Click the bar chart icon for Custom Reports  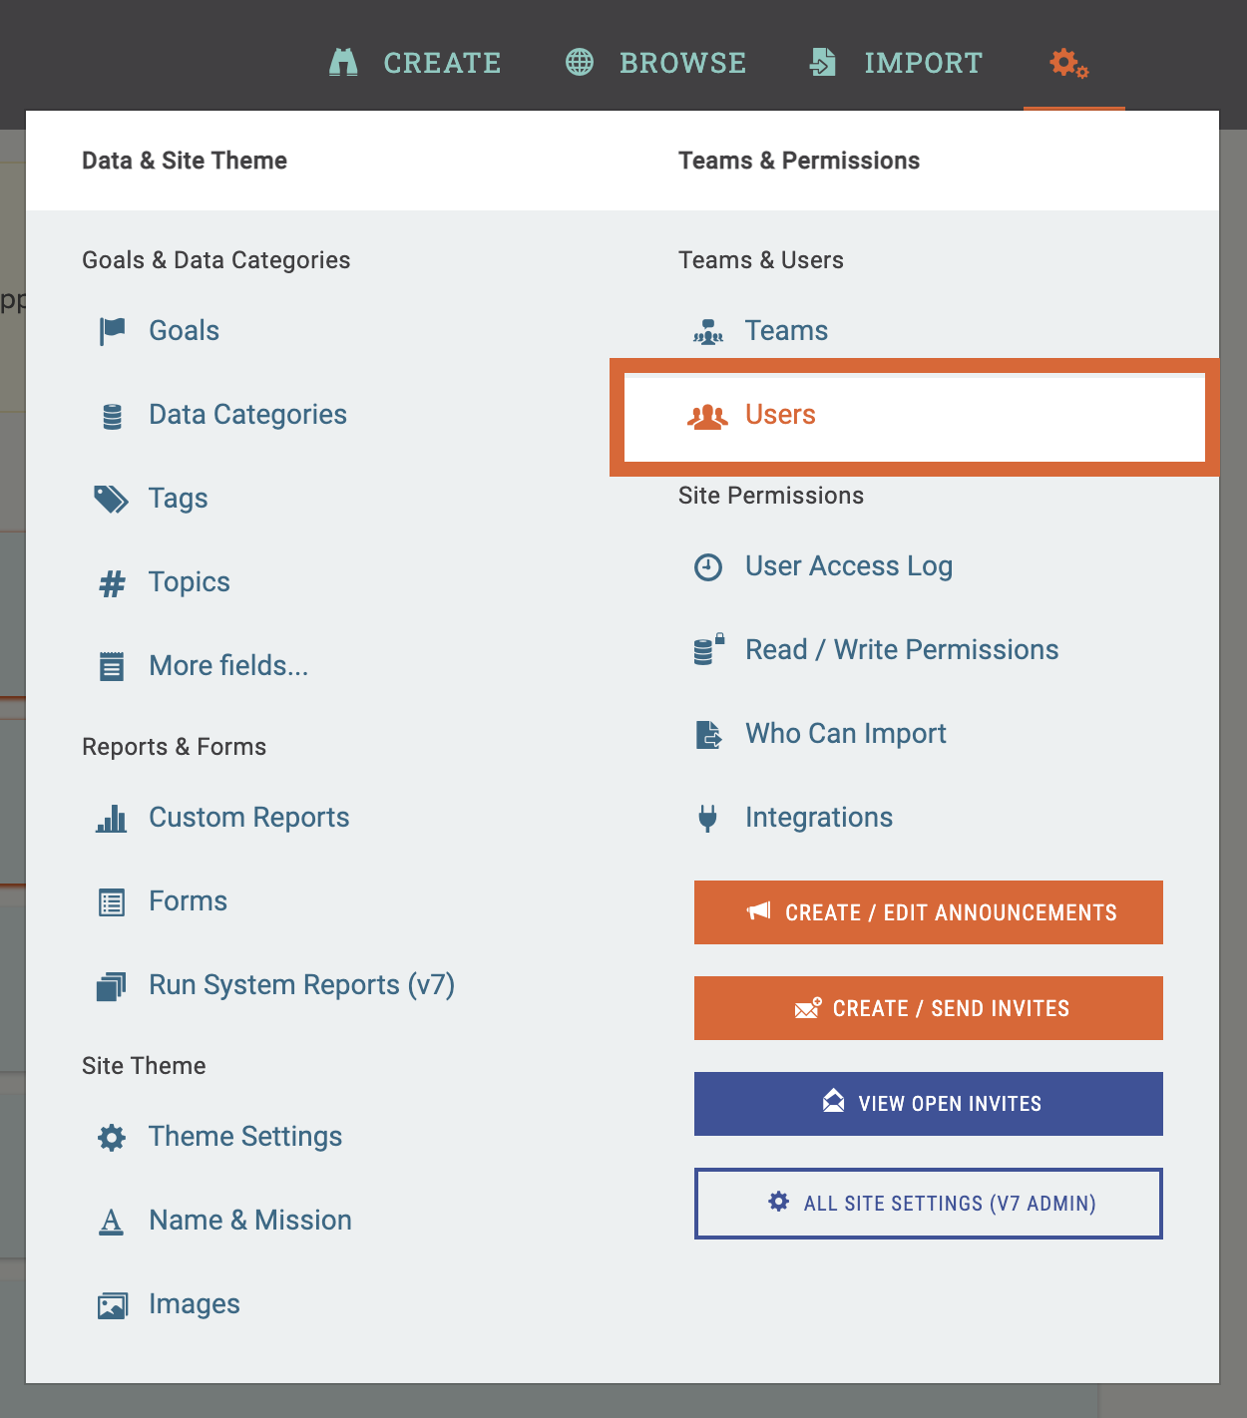click(x=111, y=819)
